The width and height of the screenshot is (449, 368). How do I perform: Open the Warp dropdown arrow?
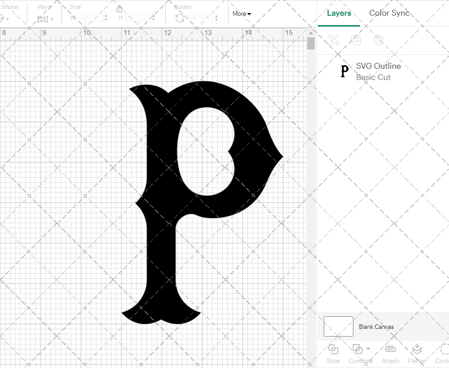coord(52,19)
